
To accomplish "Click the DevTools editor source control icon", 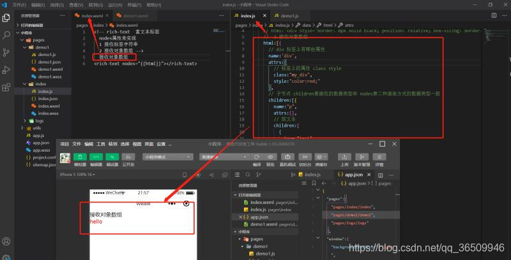I will 259,175.
